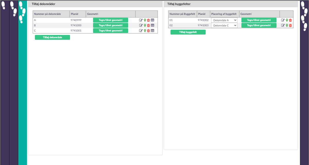Expand placering dropdown showing Delområde C
Image resolution: width=309 pixels, height=165 pixels.
point(224,25)
